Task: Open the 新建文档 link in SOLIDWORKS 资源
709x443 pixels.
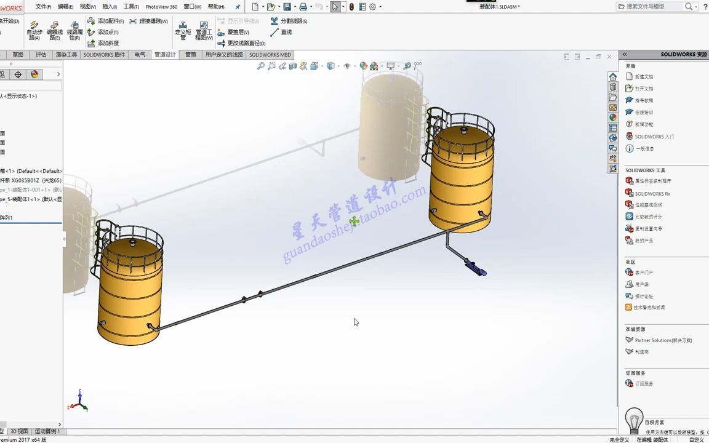Action: tap(644, 76)
